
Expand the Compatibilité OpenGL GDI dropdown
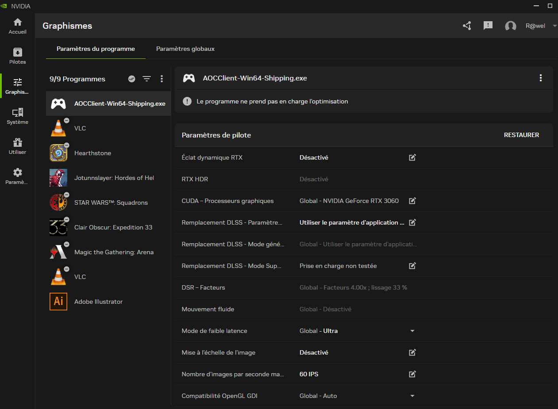coord(412,396)
